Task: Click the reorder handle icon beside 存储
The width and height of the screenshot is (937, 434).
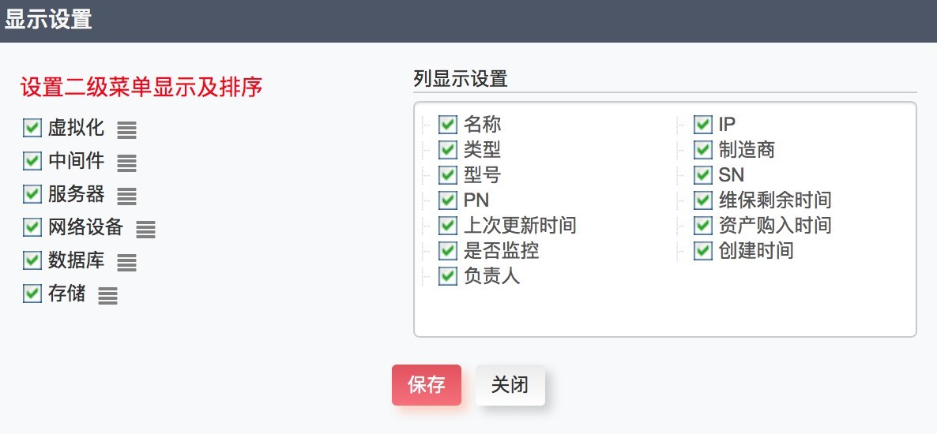Action: (108, 295)
